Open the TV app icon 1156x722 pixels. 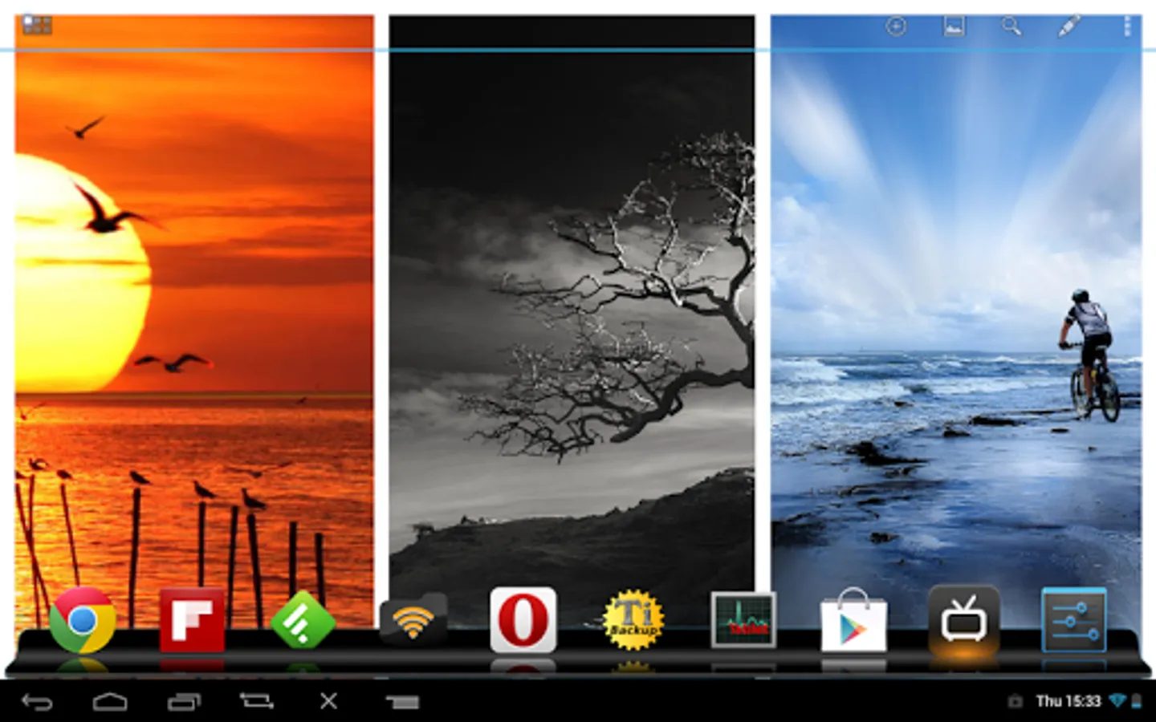(x=964, y=619)
